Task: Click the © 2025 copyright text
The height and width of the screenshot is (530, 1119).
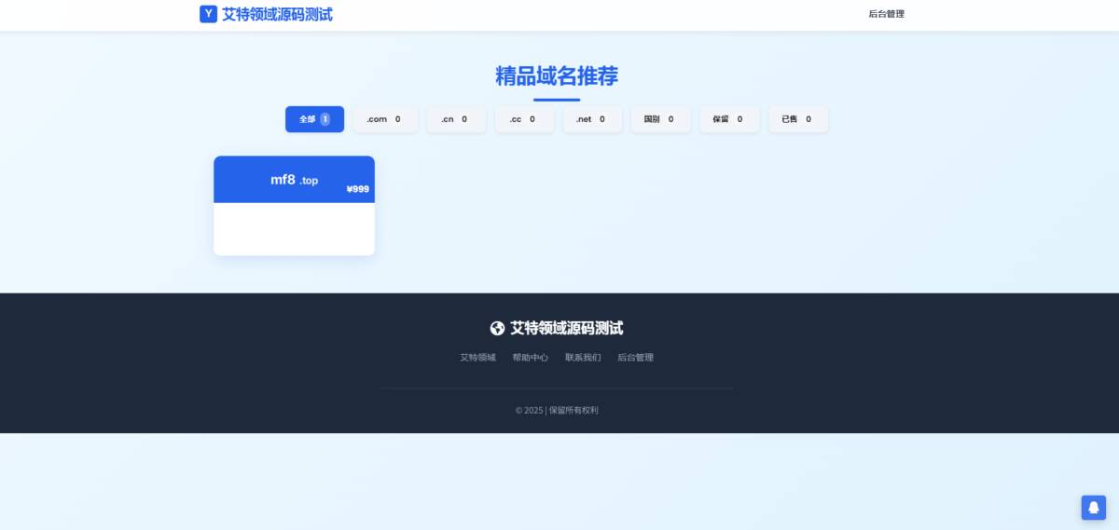Action: click(557, 410)
